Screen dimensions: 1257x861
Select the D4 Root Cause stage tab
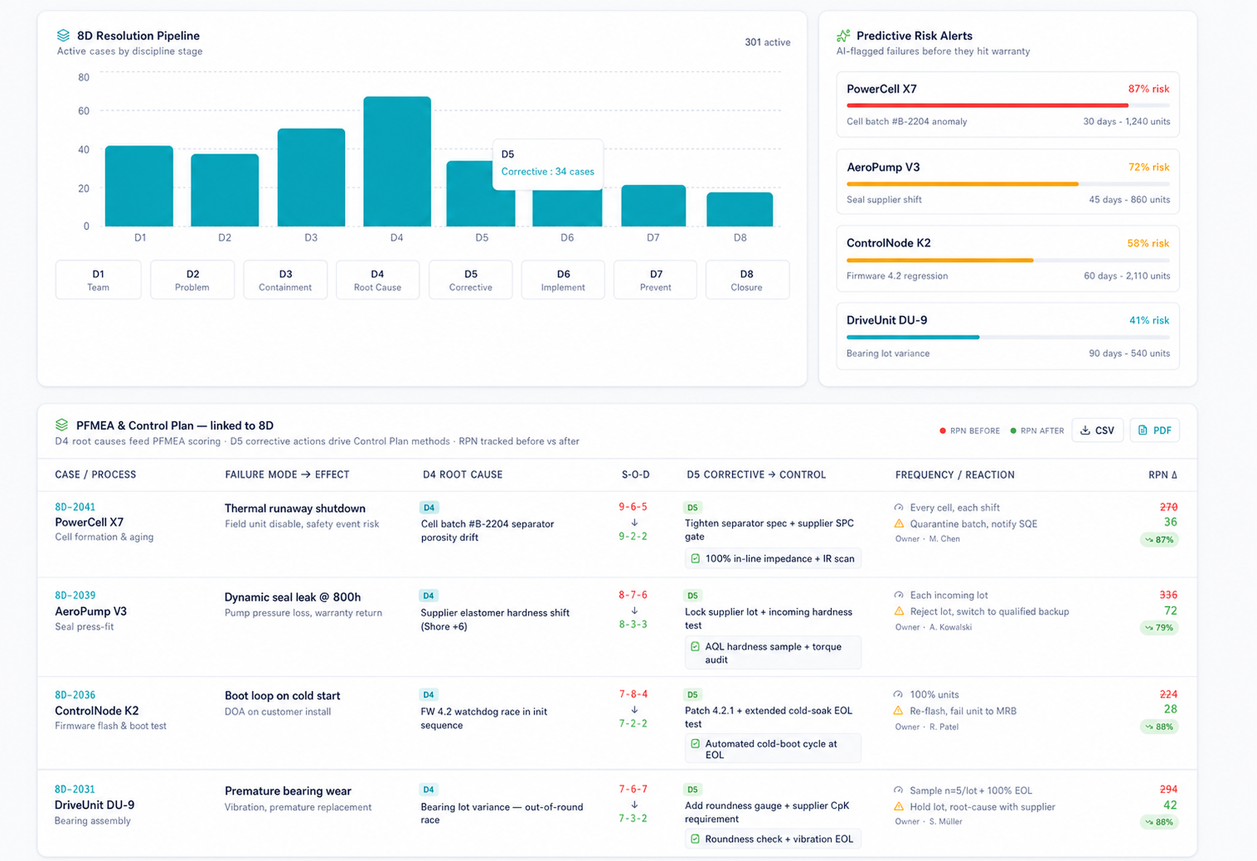tap(378, 280)
